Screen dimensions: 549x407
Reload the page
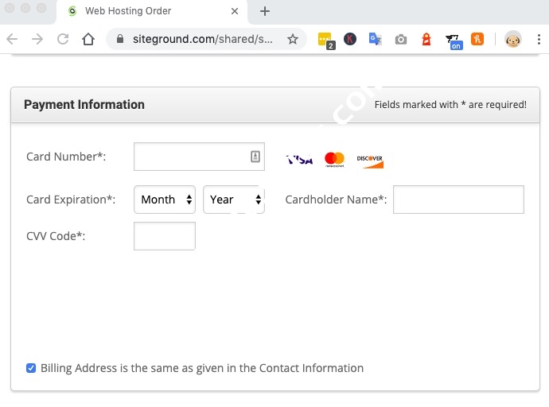[x=63, y=39]
